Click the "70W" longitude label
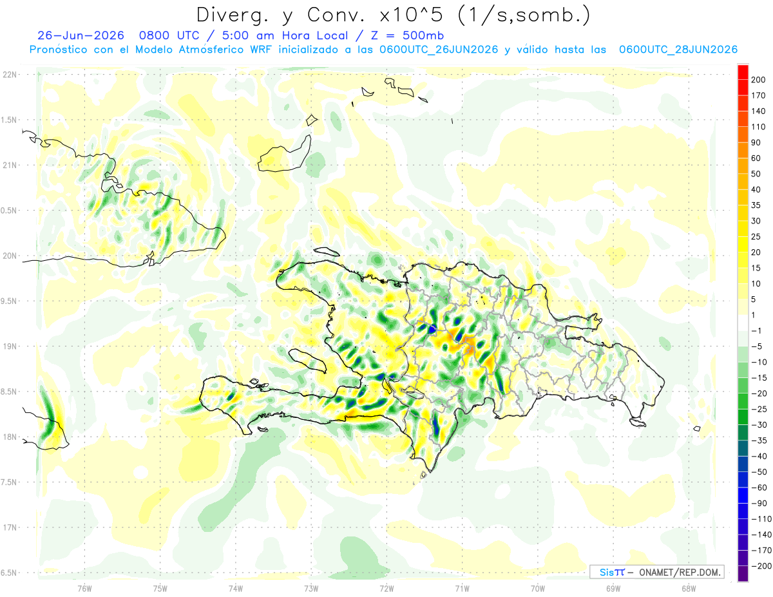The height and width of the screenshot is (597, 773). (x=538, y=588)
